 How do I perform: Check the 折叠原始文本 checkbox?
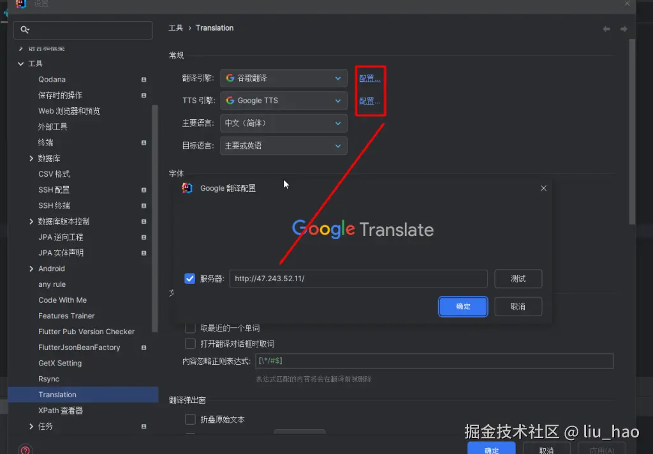pyautogui.click(x=189, y=420)
